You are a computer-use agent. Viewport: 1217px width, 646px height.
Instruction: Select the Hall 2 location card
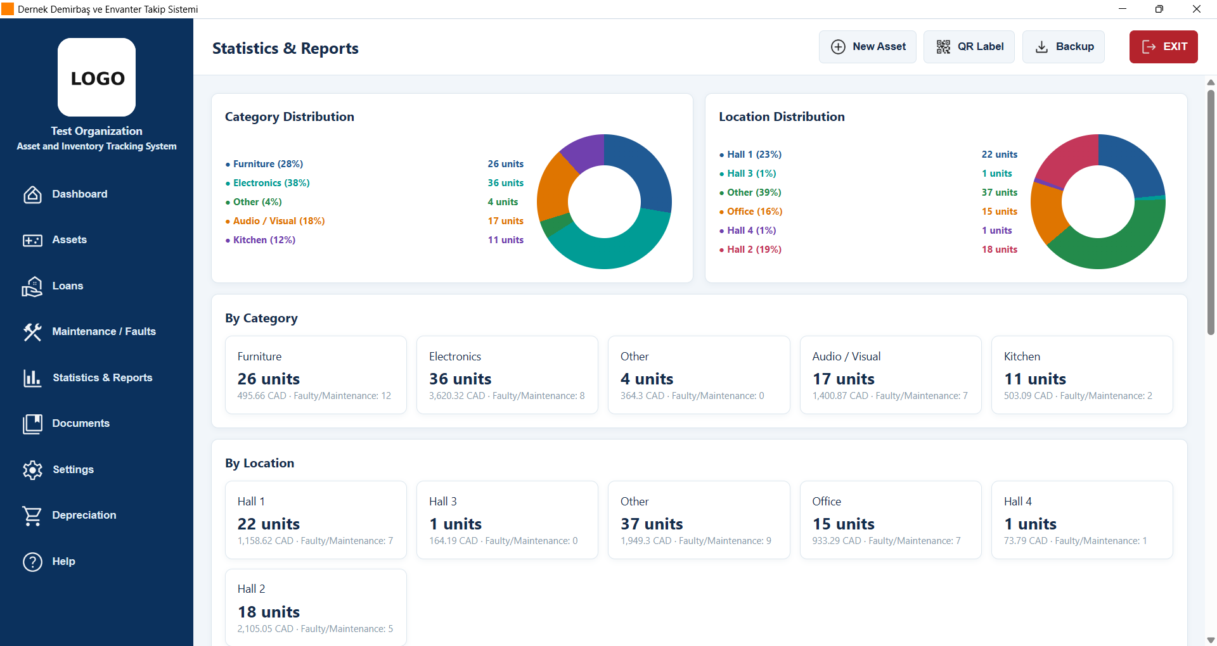click(x=316, y=607)
